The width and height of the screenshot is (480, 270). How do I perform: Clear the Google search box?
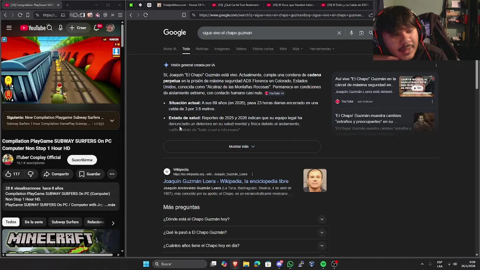[339, 33]
